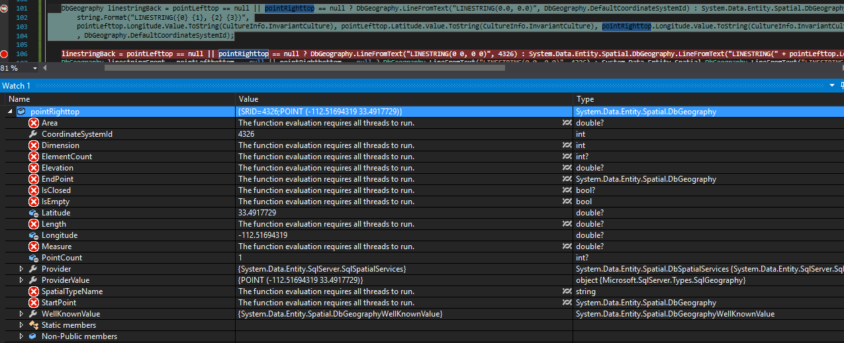The height and width of the screenshot is (343, 844).
Task: Expand the ProviderValue property node
Action: pos(21,280)
